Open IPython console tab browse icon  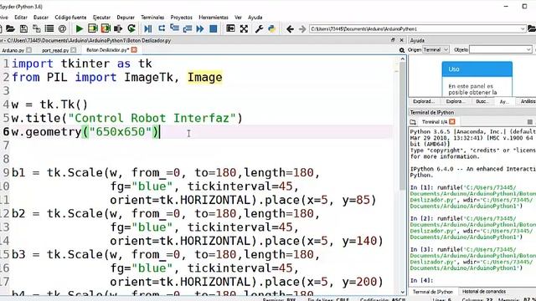pyautogui.click(x=413, y=122)
